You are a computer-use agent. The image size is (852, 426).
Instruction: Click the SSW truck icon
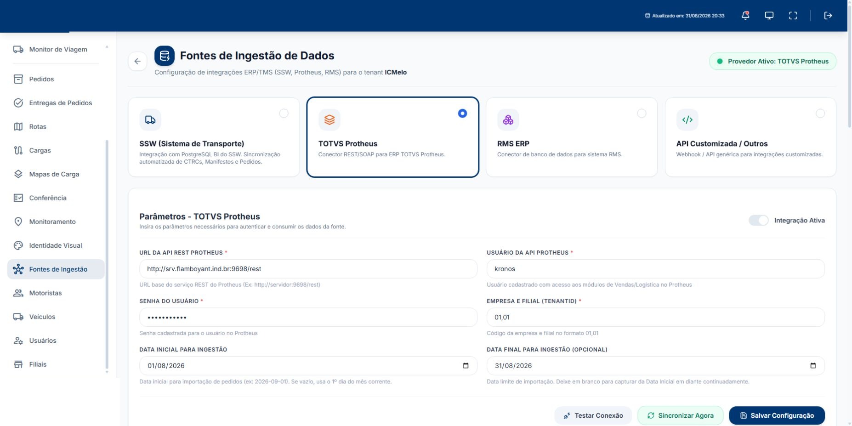click(150, 120)
